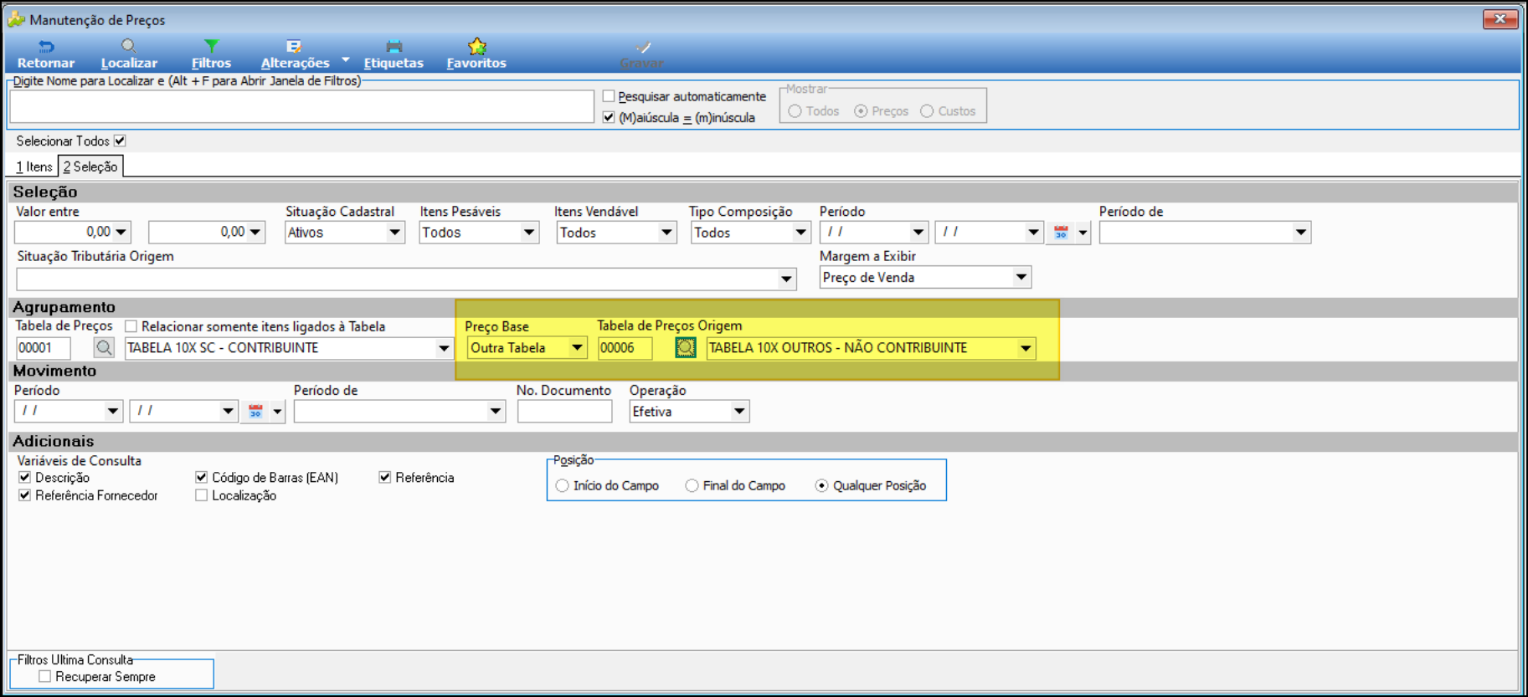Click the Tabela de Preços magnifier button
This screenshot has width=1528, height=697.
click(x=104, y=347)
